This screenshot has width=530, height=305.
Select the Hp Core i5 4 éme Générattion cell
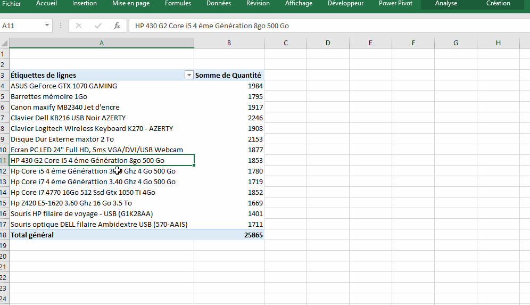102,171
